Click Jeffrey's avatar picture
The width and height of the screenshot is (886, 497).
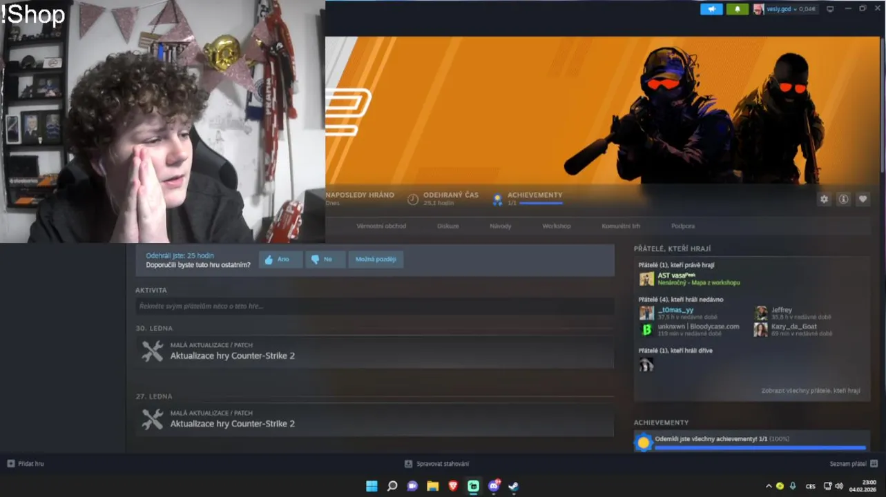click(761, 313)
